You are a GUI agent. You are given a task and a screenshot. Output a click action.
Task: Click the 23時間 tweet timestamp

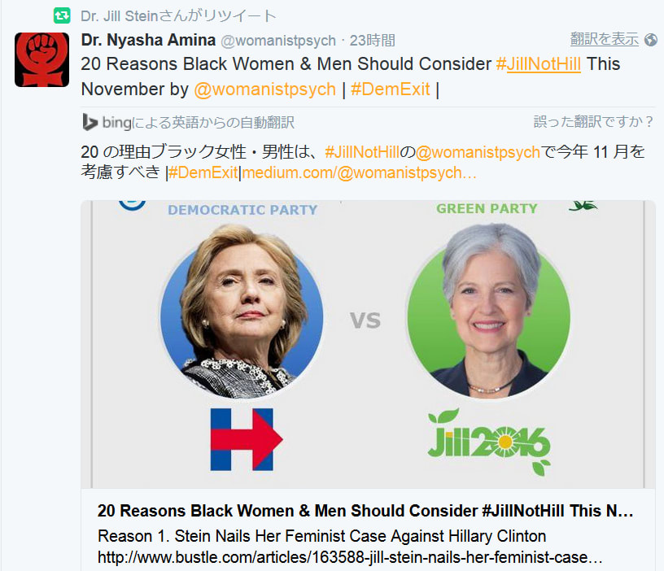372,41
